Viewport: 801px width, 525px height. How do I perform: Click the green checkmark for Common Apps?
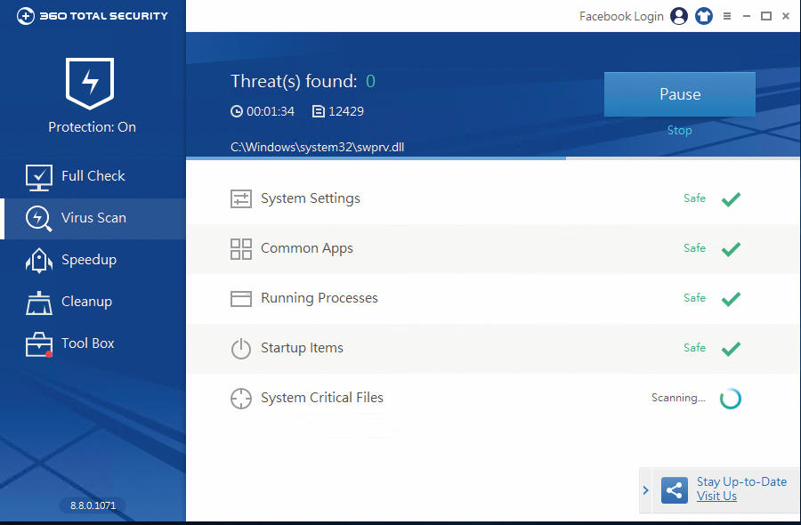point(731,249)
